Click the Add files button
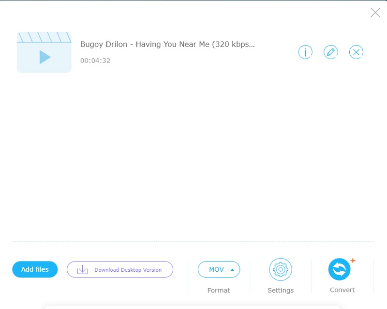The image size is (387, 309). click(x=35, y=269)
